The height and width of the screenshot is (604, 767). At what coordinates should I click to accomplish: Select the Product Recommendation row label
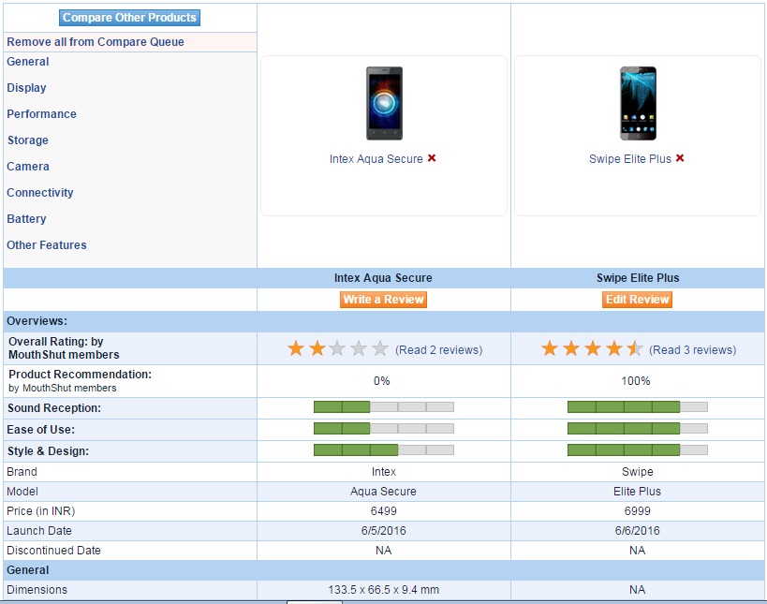pyautogui.click(x=81, y=380)
